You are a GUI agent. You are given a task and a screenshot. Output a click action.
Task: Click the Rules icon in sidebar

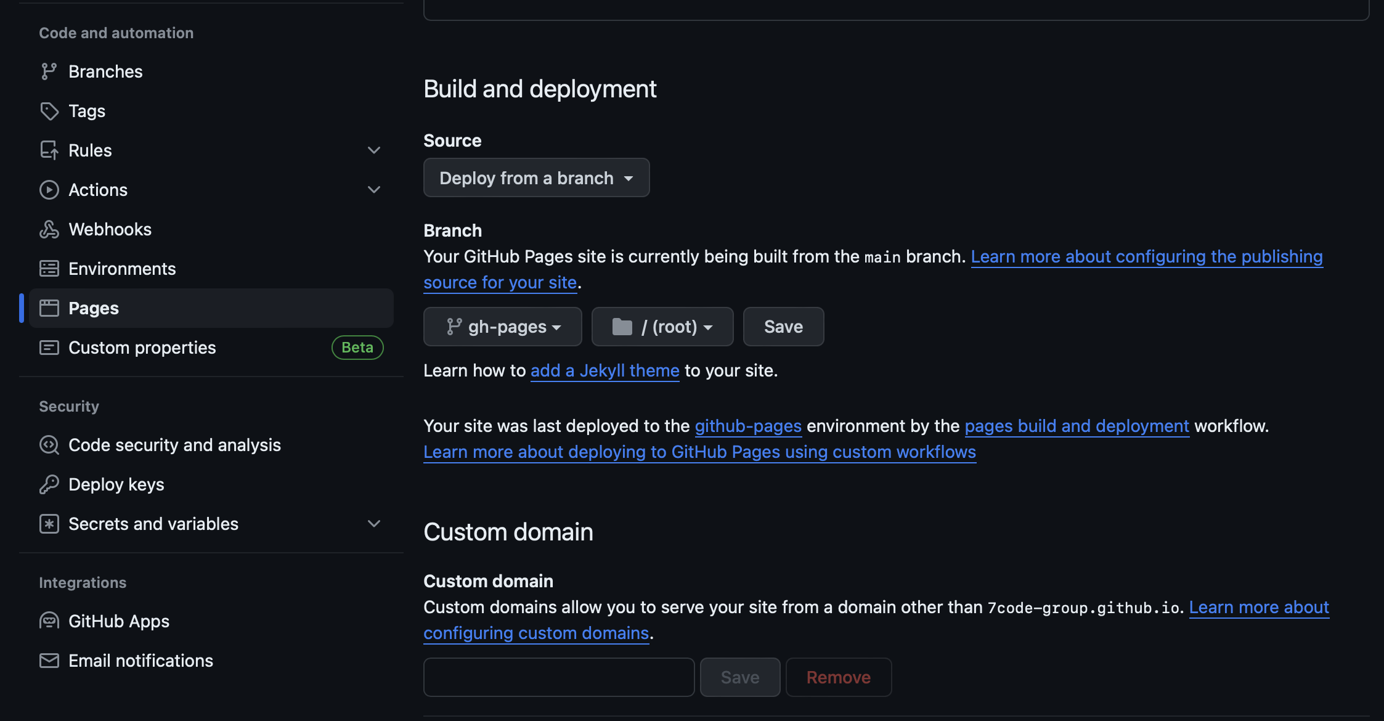49,150
